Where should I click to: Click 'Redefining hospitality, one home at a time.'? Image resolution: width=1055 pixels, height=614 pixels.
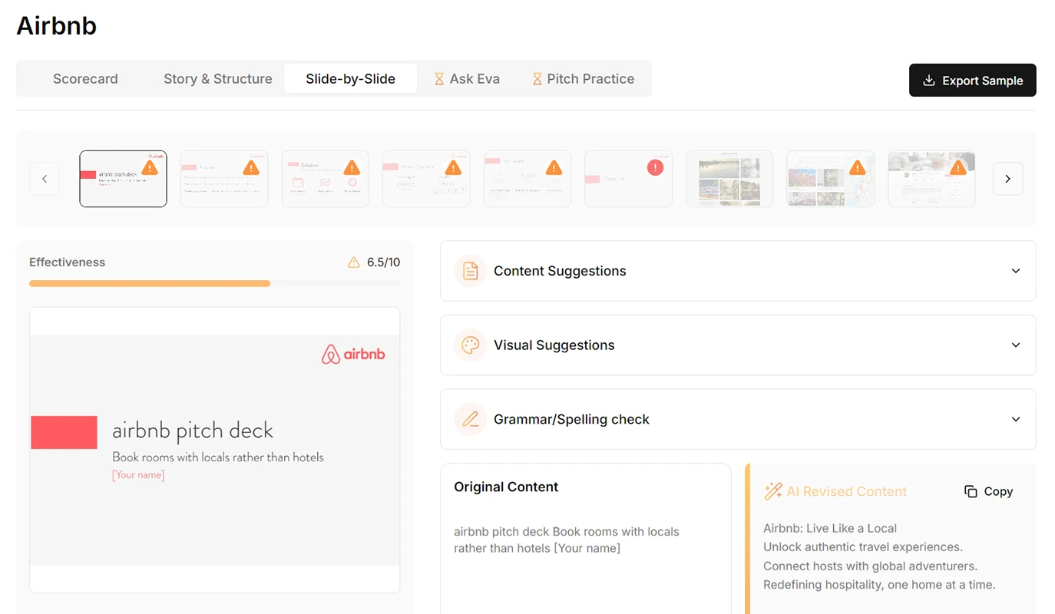point(879,585)
